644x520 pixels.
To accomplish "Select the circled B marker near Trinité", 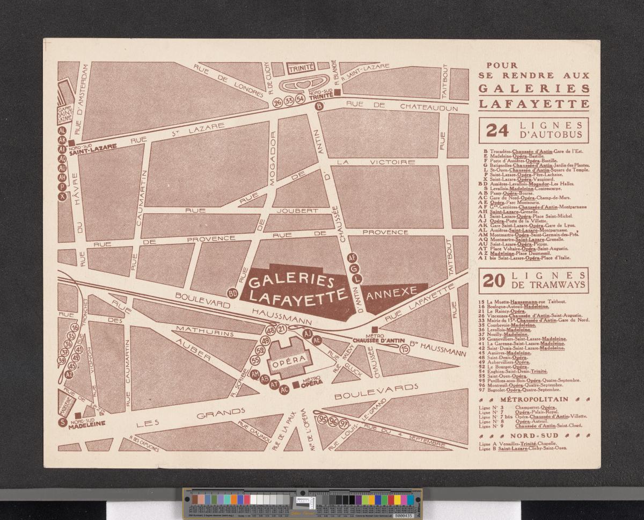I will (319, 107).
